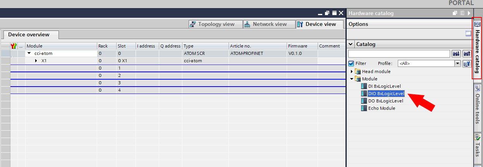Open the Profile dropdown
483x167 pixels.
[457, 63]
